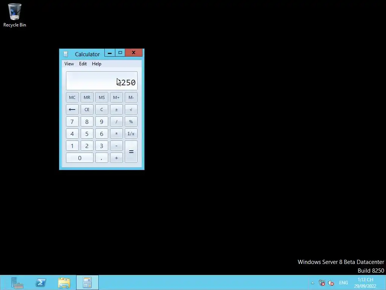
Task: Open the Calculator title bar icon menu
Action: click(66, 54)
